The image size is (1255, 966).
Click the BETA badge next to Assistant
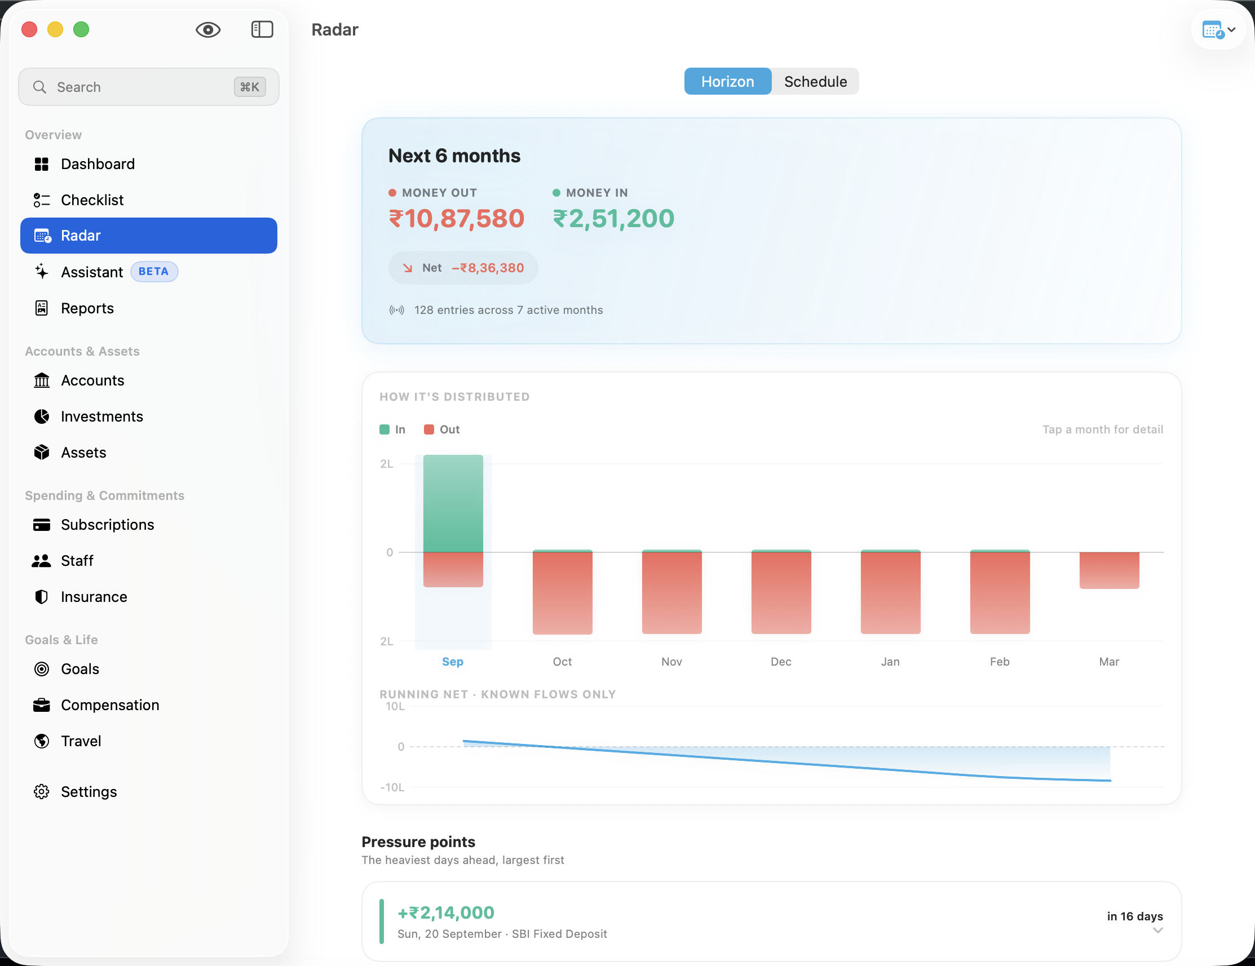[154, 272]
